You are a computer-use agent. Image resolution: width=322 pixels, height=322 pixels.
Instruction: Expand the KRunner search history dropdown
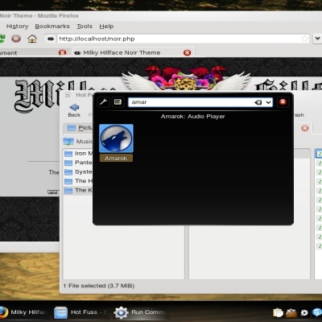click(x=268, y=102)
